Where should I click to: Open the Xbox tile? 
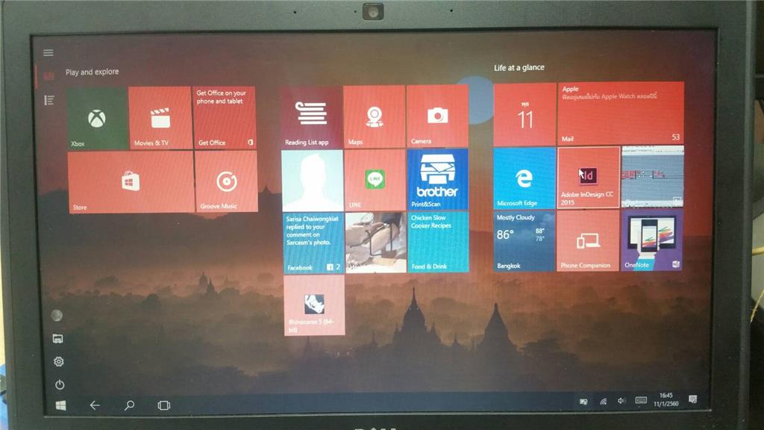tap(98, 119)
